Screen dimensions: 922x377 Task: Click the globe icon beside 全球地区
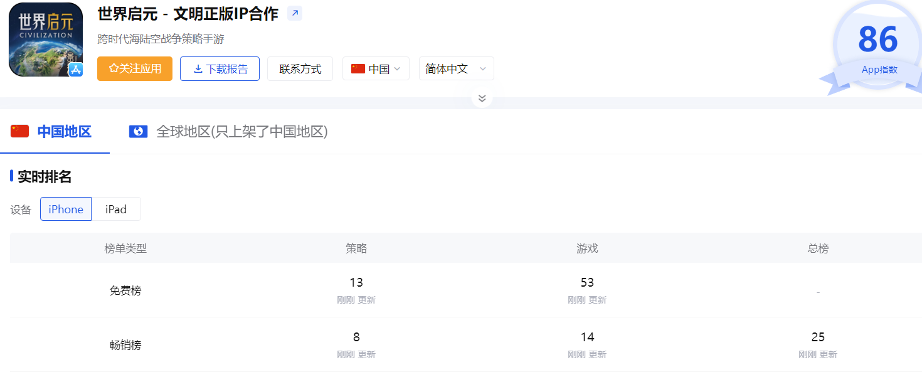pos(138,132)
